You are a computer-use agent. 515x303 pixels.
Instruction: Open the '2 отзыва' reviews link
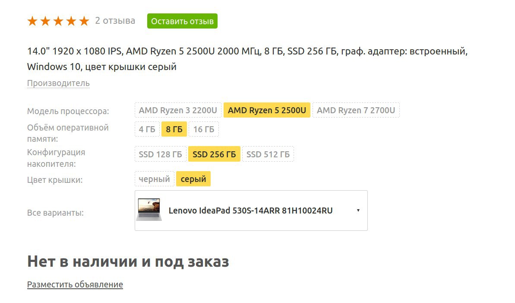(115, 21)
